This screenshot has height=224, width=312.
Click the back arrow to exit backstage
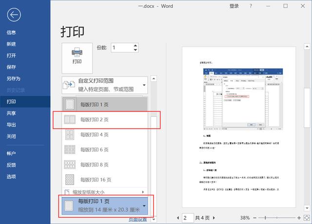[14, 14]
